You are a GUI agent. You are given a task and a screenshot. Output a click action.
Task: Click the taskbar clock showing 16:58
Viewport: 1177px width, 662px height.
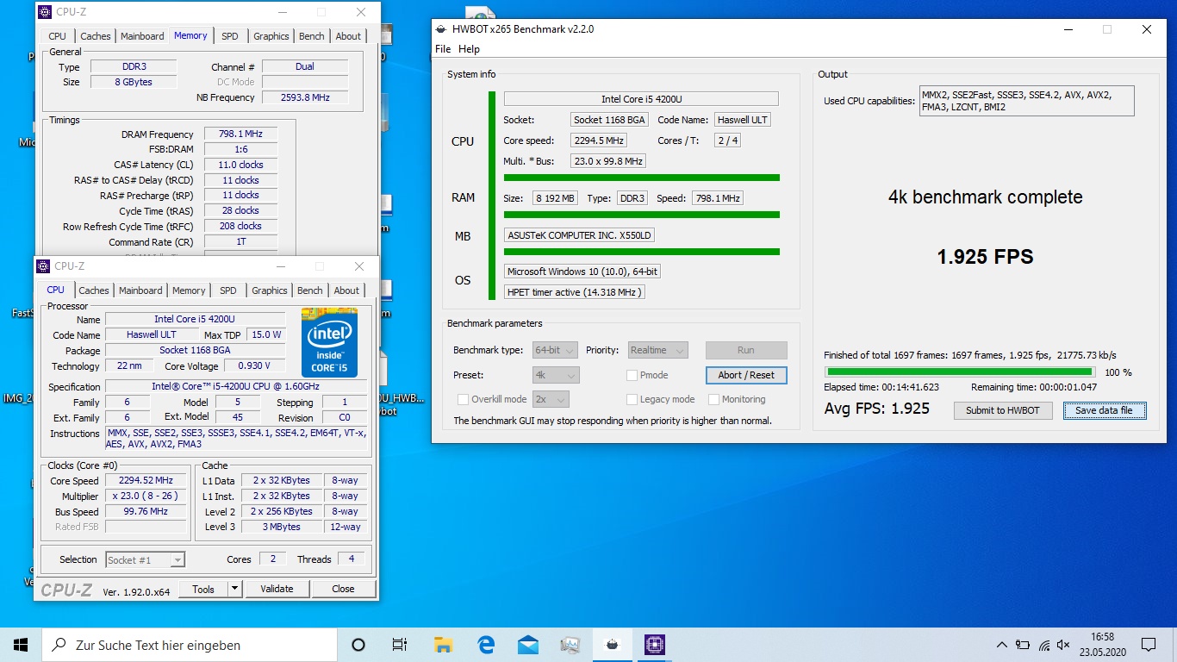pyautogui.click(x=1102, y=645)
